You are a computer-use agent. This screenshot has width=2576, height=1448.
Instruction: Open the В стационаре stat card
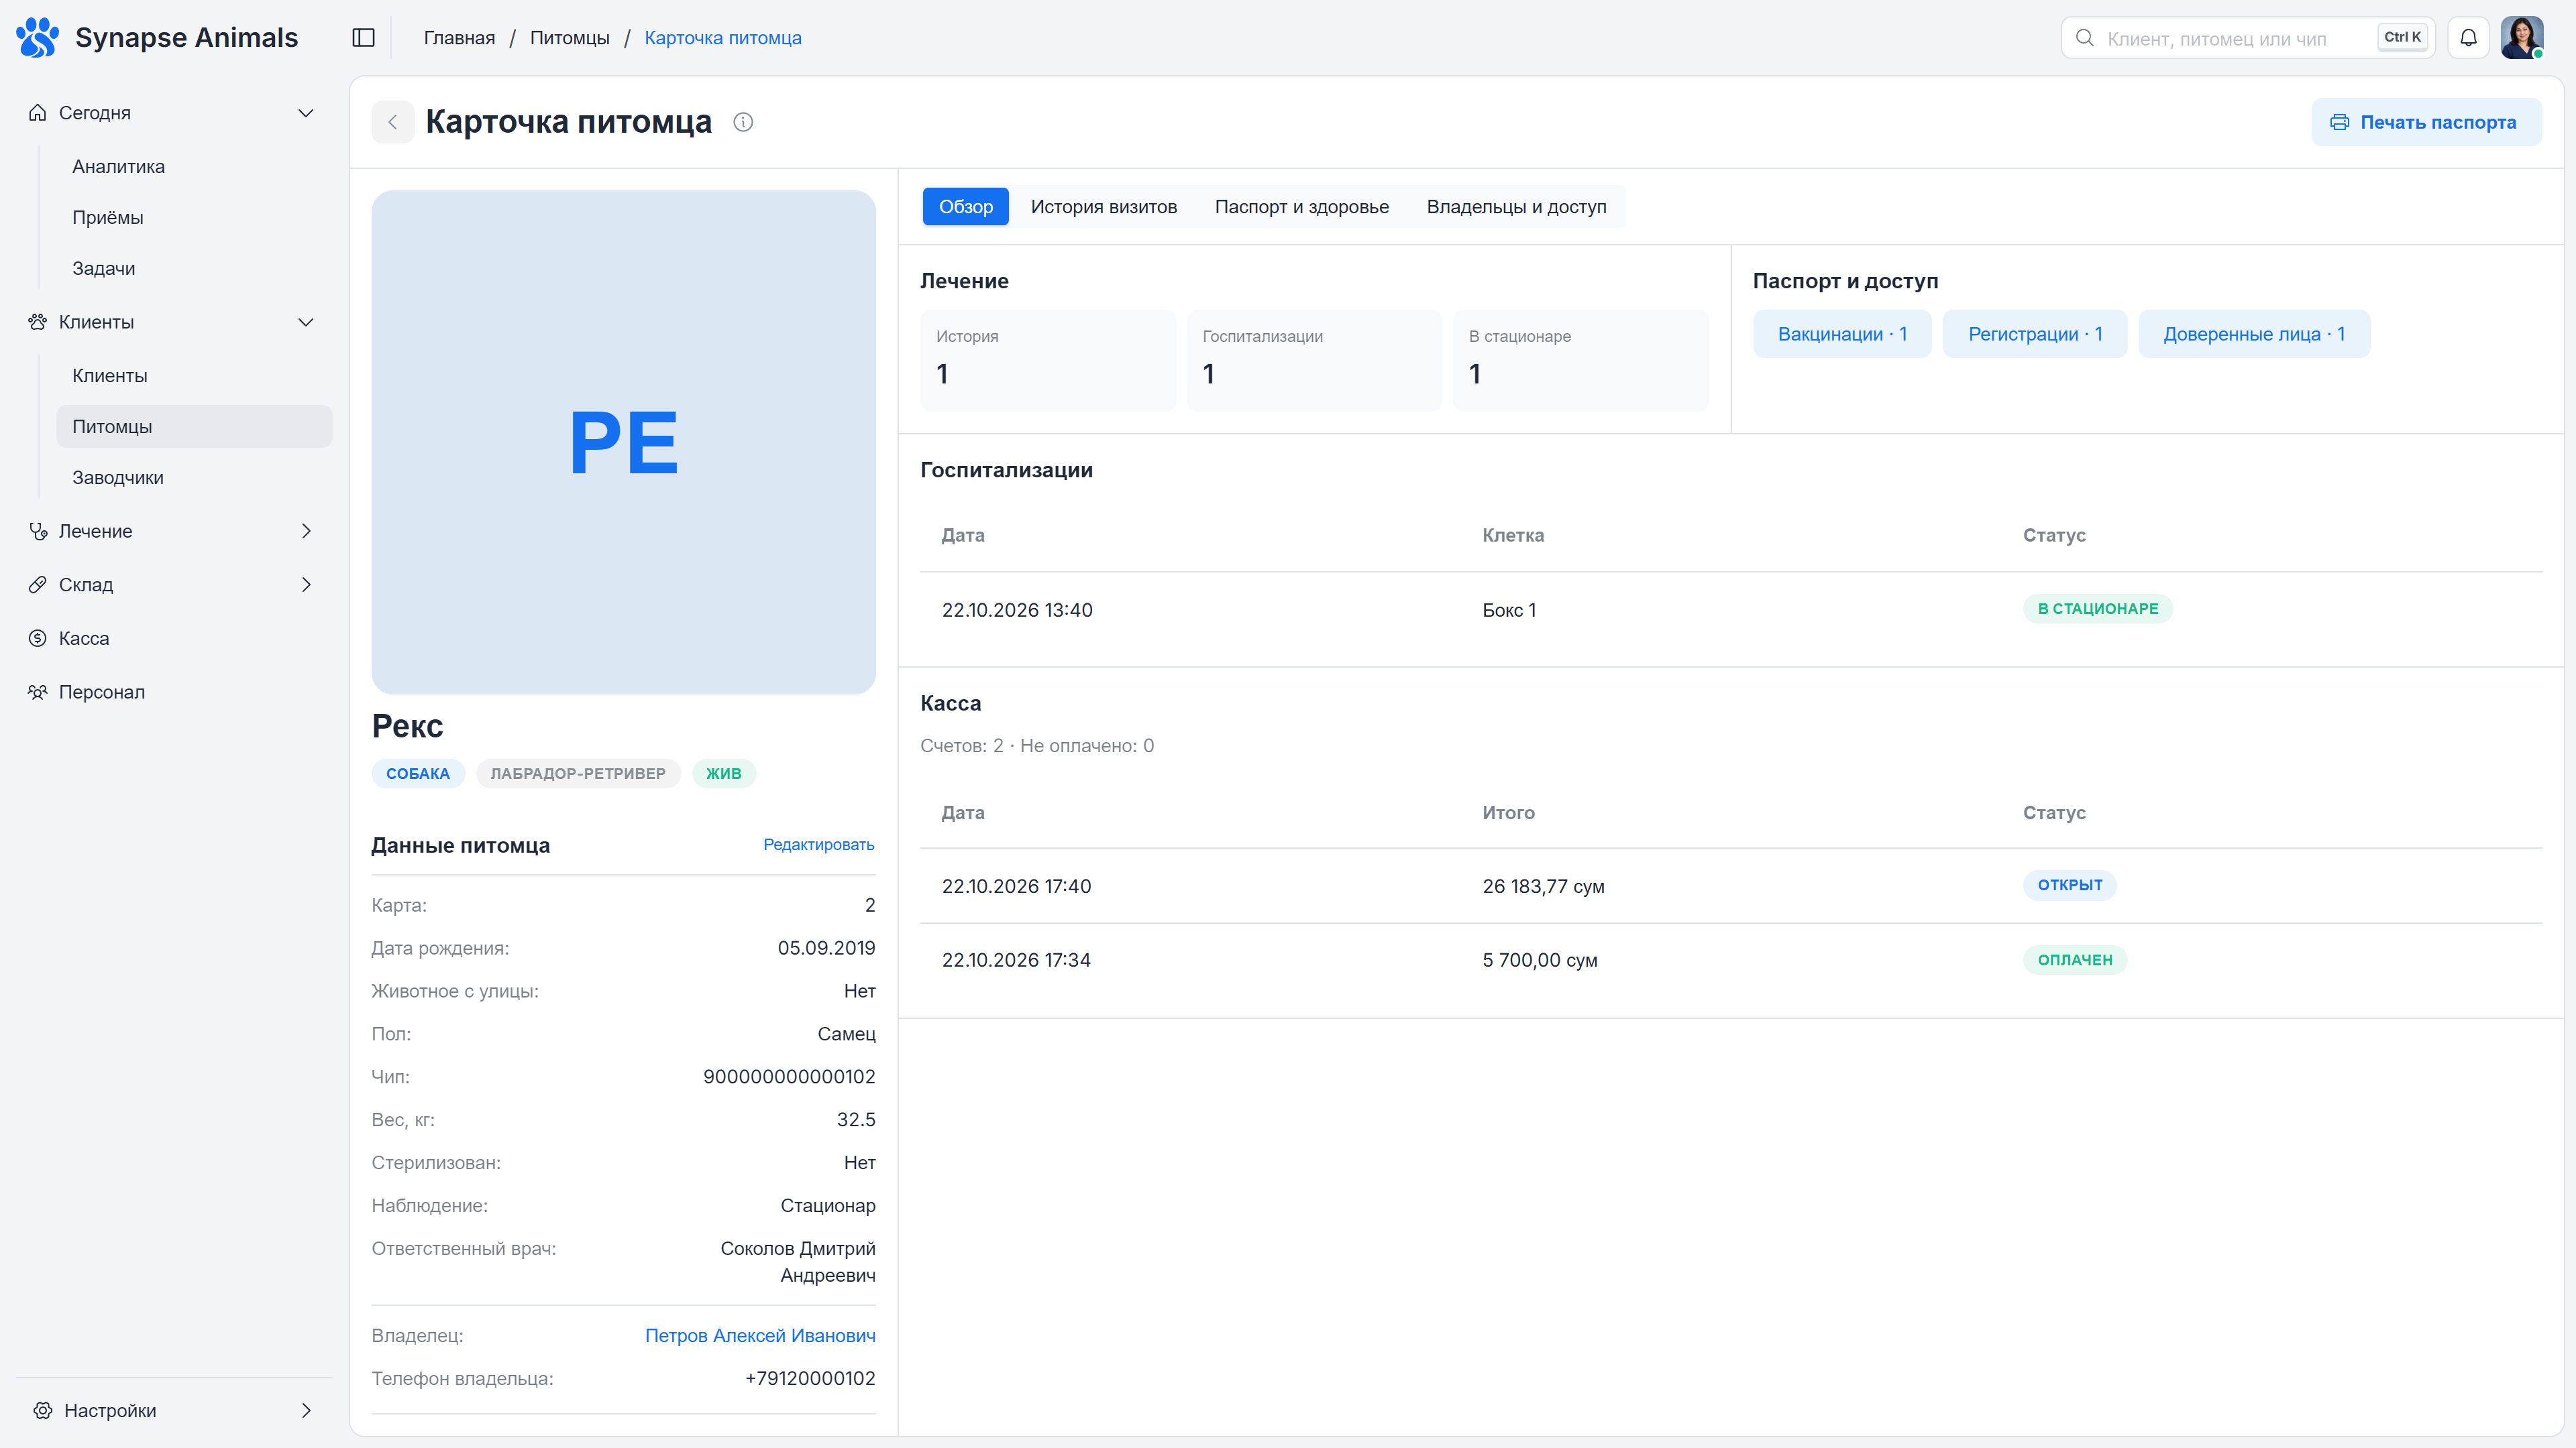[1581, 361]
